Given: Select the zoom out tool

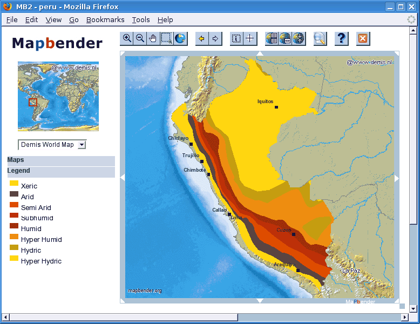Looking at the screenshot, I should pos(140,38).
